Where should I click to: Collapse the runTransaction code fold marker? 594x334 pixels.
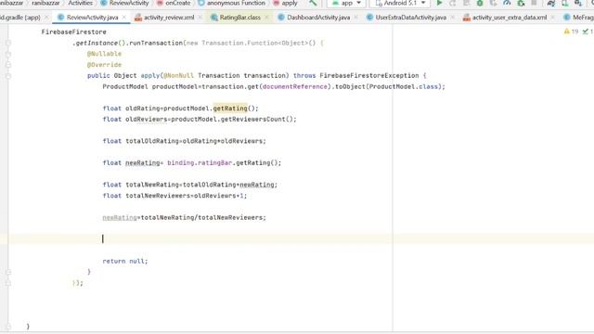8,44
